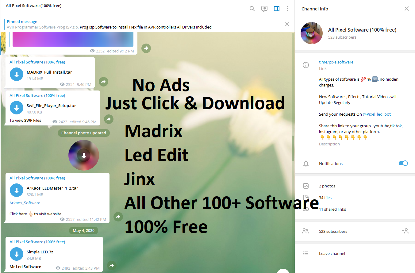Dismiss the pinned message bar

[x=287, y=24]
